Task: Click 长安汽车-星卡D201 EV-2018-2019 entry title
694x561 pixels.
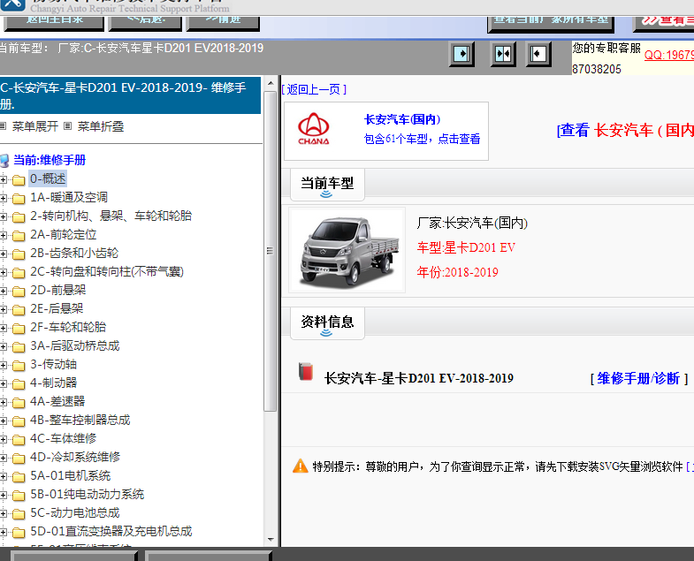Action: click(419, 379)
